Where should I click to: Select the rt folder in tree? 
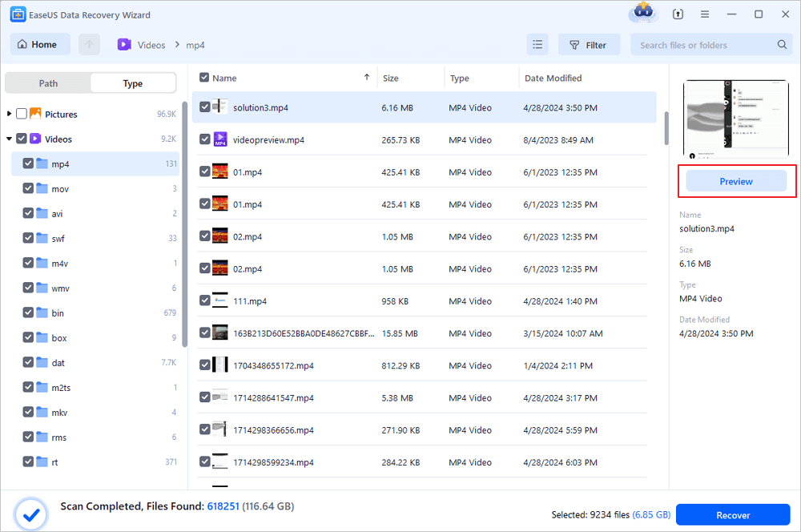[x=95, y=462]
